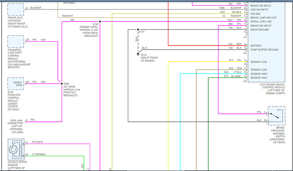
Task: Click the EVO/Passlock Control Module caption
Action: [x=14, y=101]
